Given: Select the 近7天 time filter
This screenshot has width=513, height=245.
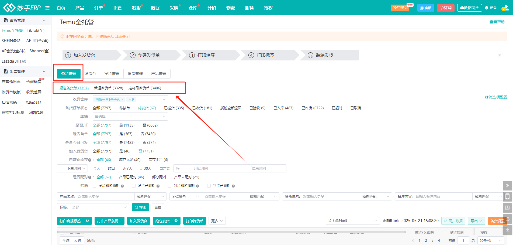Looking at the screenshot, I should tap(128, 168).
